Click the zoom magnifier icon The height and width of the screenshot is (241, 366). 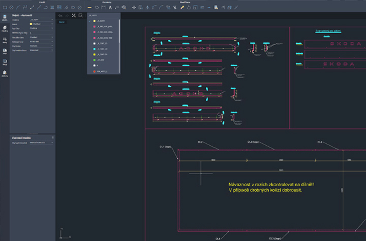pos(124,8)
